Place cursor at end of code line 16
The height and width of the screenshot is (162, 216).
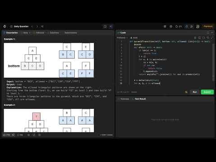[x=160, y=83]
